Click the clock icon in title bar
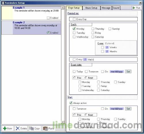Viewport: 144px width, 134px height. tap(3, 3)
